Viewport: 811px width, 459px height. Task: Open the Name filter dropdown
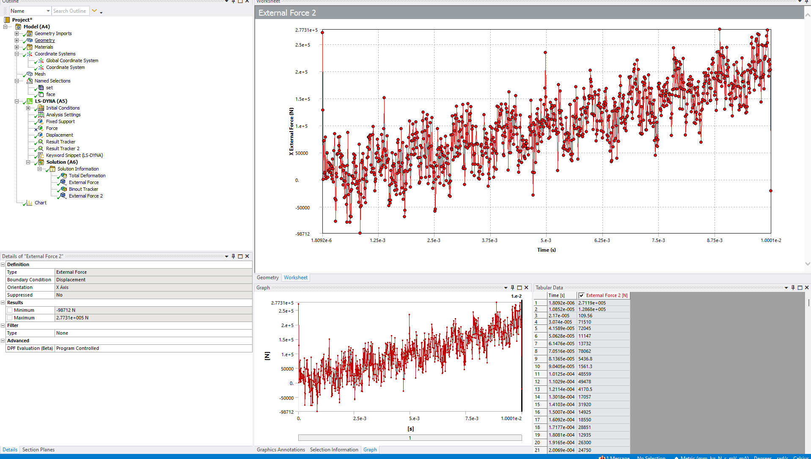coord(48,11)
